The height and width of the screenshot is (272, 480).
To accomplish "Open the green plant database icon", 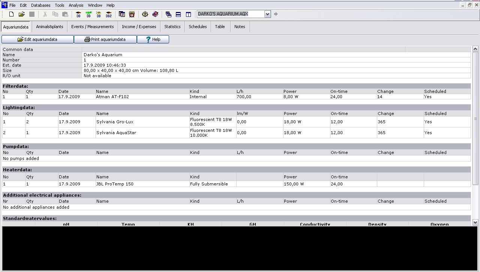I will tap(88, 14).
